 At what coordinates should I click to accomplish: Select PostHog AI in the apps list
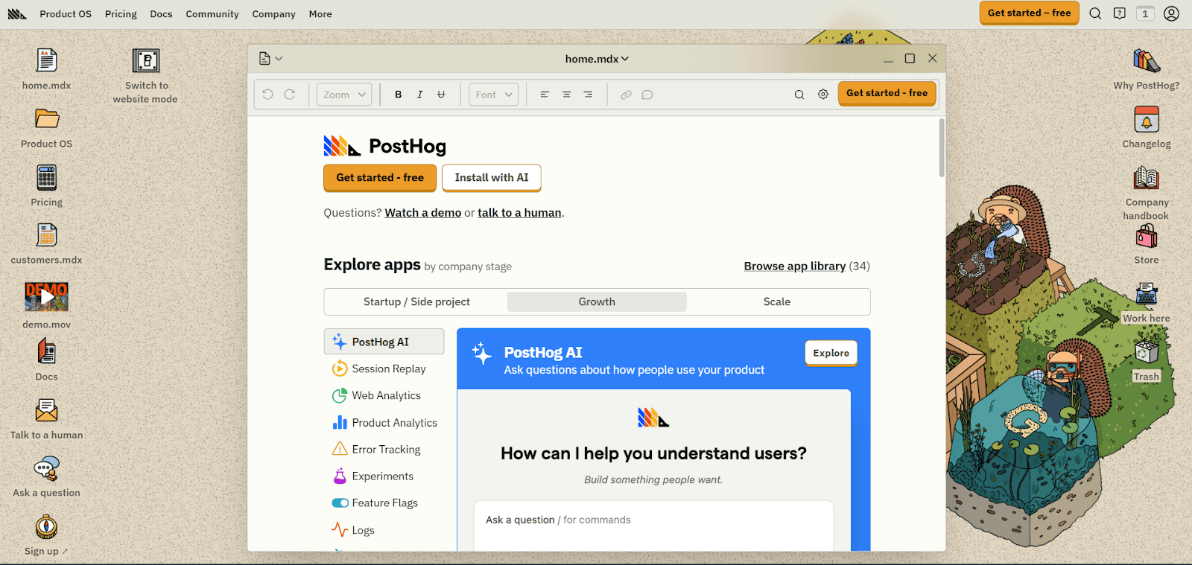(384, 342)
